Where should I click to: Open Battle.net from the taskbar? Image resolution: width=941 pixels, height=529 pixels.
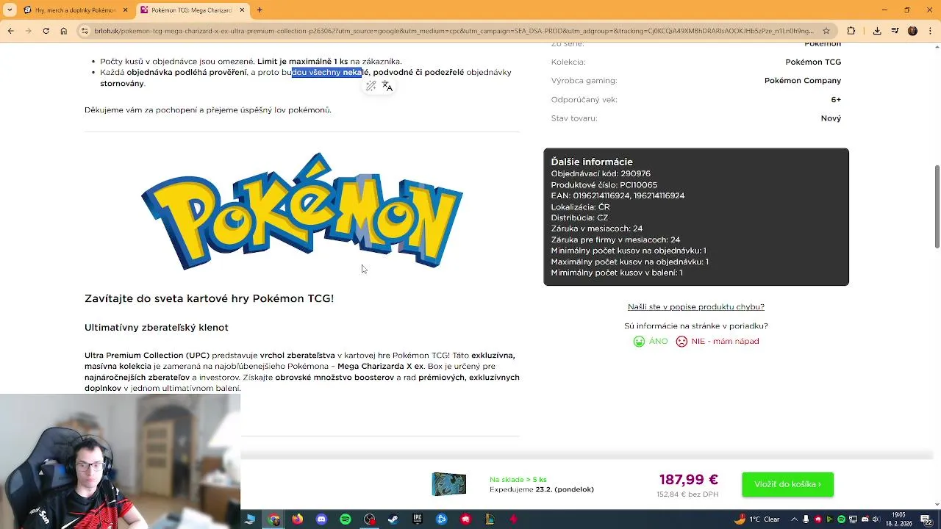pyautogui.click(x=441, y=519)
